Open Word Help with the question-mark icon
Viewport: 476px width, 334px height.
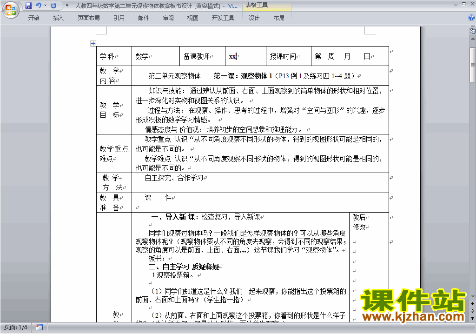tap(471, 18)
